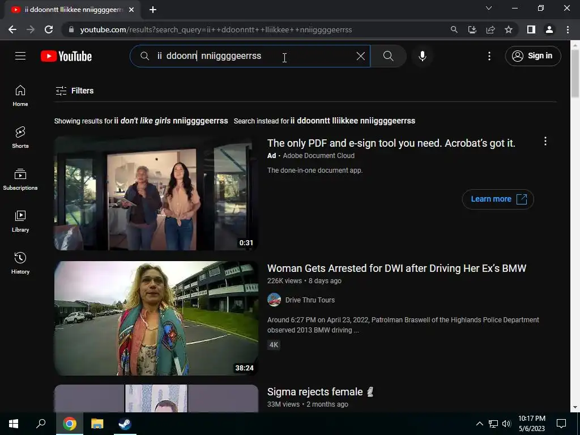
Task: Click the magnifier search button beside the search box
Action: click(x=388, y=56)
